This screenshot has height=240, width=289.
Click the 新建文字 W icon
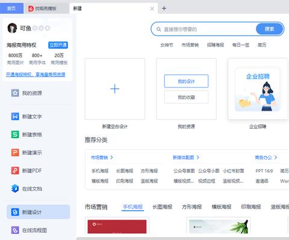point(15,116)
